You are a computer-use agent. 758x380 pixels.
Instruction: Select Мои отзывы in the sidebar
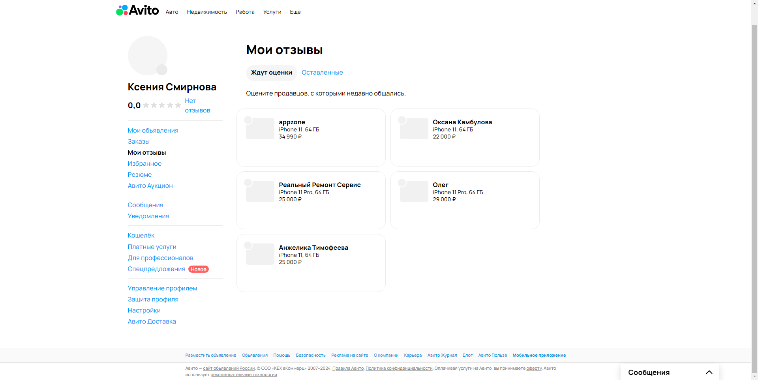coord(146,152)
